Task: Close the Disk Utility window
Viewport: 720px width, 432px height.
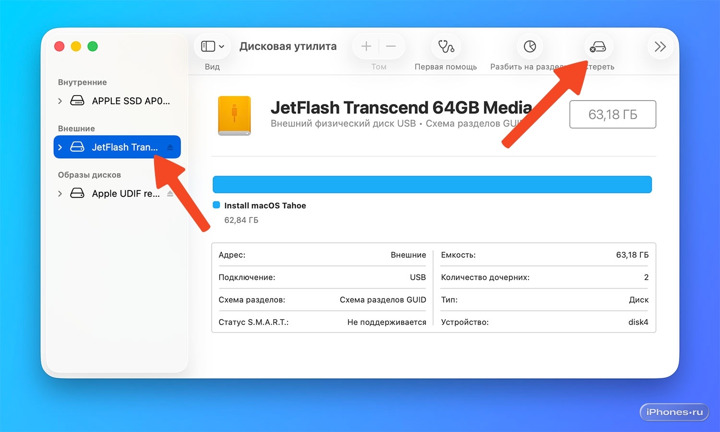Action: [60, 47]
